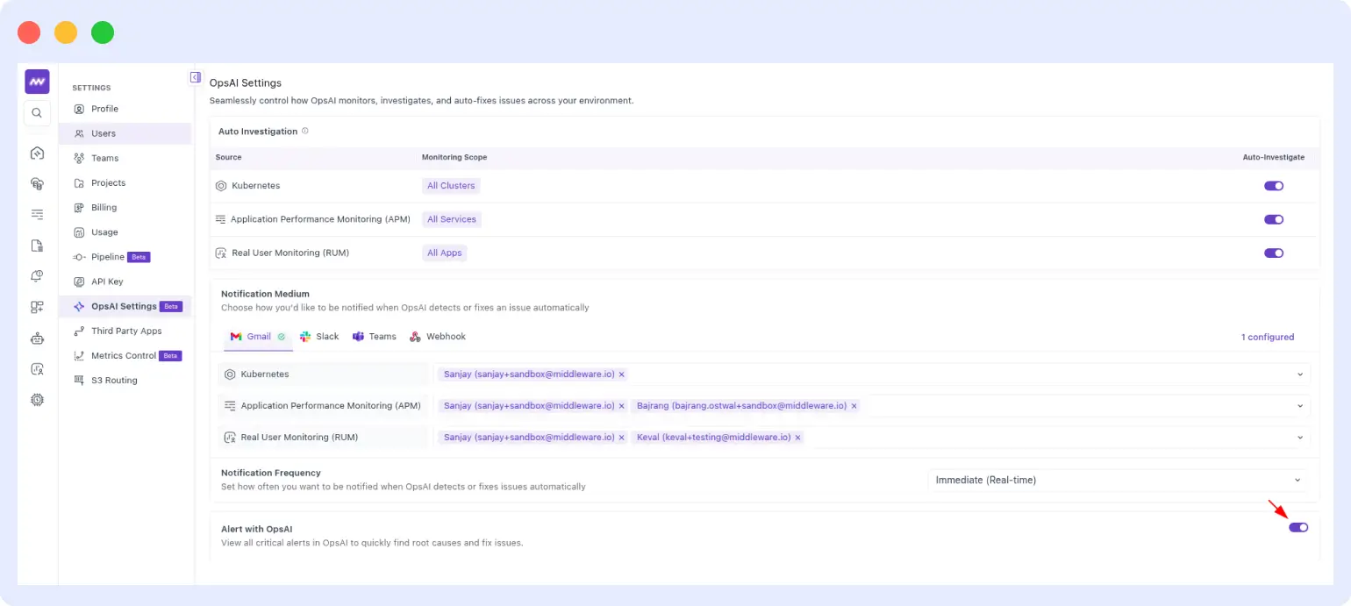Remove Sanjay from Kubernetes recipients
1351x606 pixels.
[x=622, y=374]
